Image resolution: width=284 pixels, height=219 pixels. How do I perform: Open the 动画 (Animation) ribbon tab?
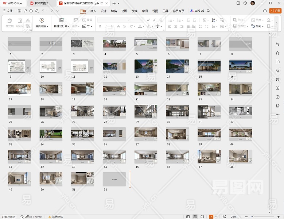(x=124, y=11)
